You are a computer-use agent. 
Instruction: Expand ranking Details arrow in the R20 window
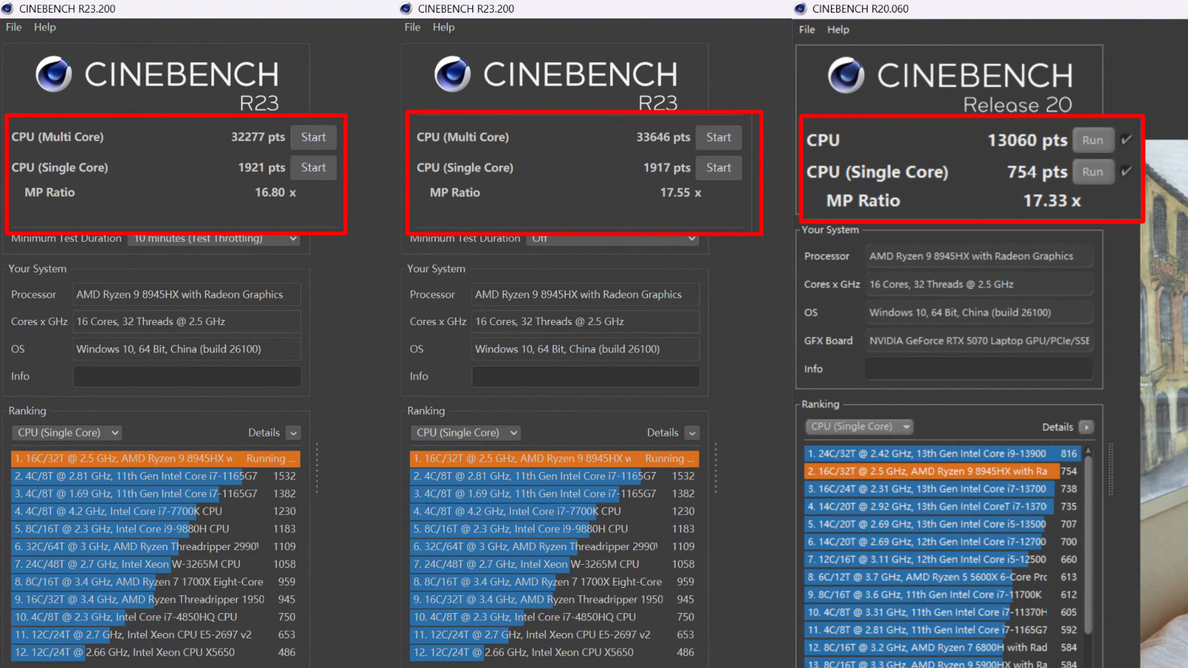coord(1086,427)
